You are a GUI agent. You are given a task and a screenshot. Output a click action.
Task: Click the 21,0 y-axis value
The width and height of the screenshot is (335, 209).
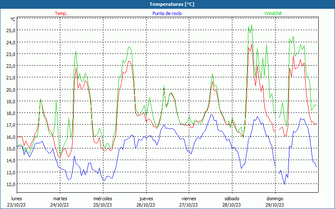(x=11, y=78)
